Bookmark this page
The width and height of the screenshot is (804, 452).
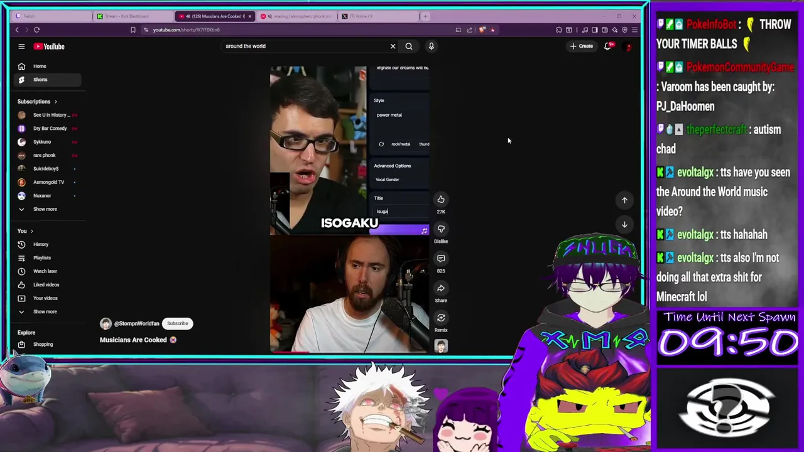point(133,30)
